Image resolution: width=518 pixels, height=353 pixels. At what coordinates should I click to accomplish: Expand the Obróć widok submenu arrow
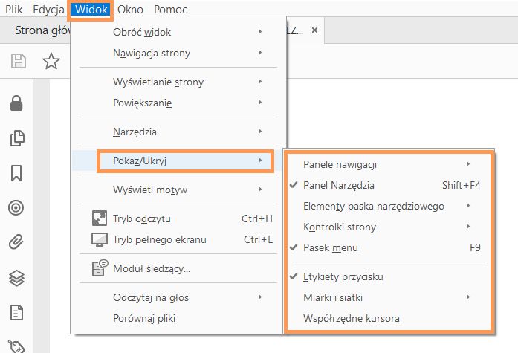(x=260, y=32)
